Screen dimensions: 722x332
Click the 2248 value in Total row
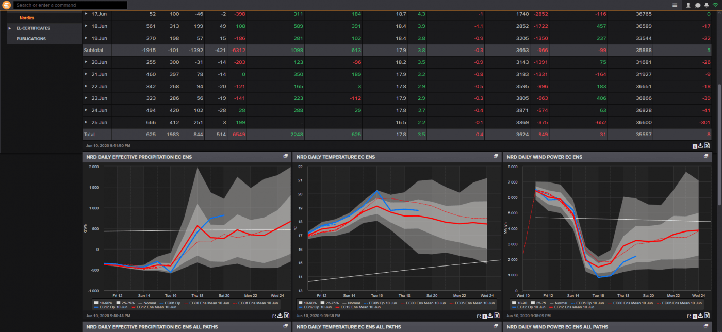pyautogui.click(x=296, y=134)
